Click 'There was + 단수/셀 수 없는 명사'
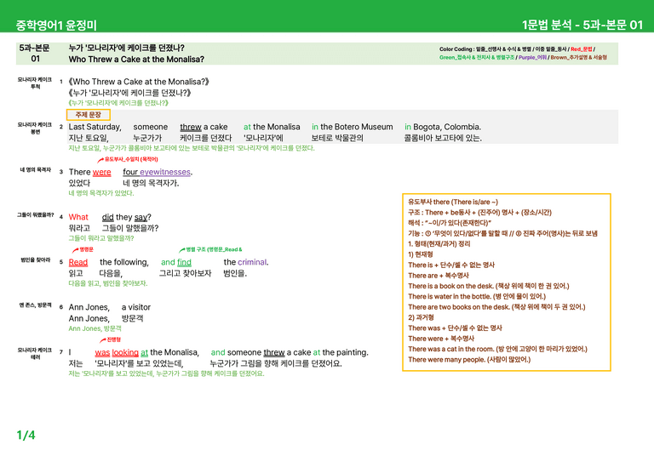 pyautogui.click(x=455, y=328)
